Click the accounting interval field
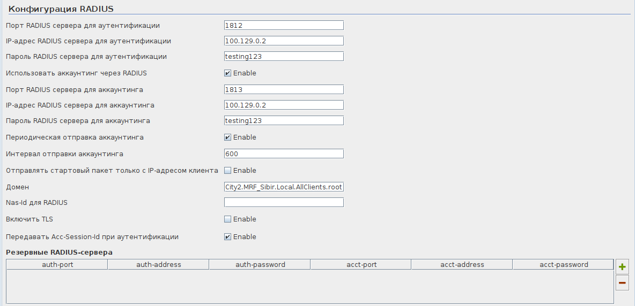 [284, 154]
